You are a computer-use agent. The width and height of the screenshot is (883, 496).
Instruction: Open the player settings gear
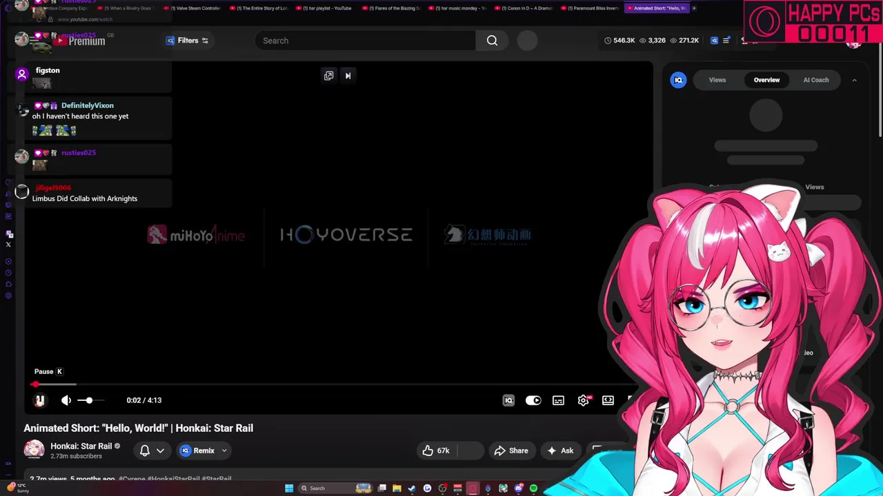pos(584,400)
